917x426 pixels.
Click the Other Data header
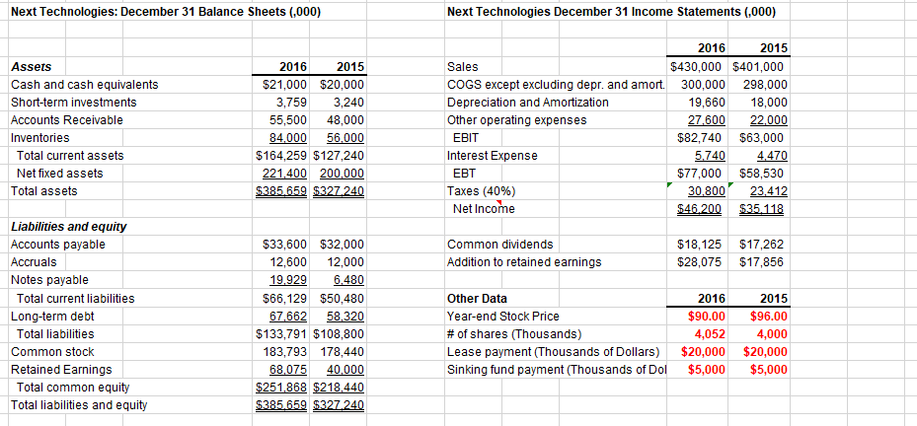coord(477,299)
